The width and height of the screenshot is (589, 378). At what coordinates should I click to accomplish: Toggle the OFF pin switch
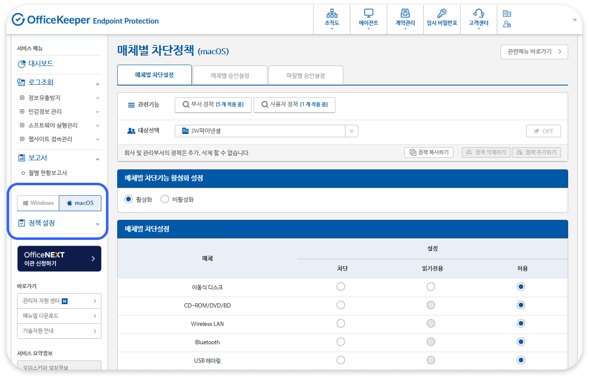tap(543, 131)
